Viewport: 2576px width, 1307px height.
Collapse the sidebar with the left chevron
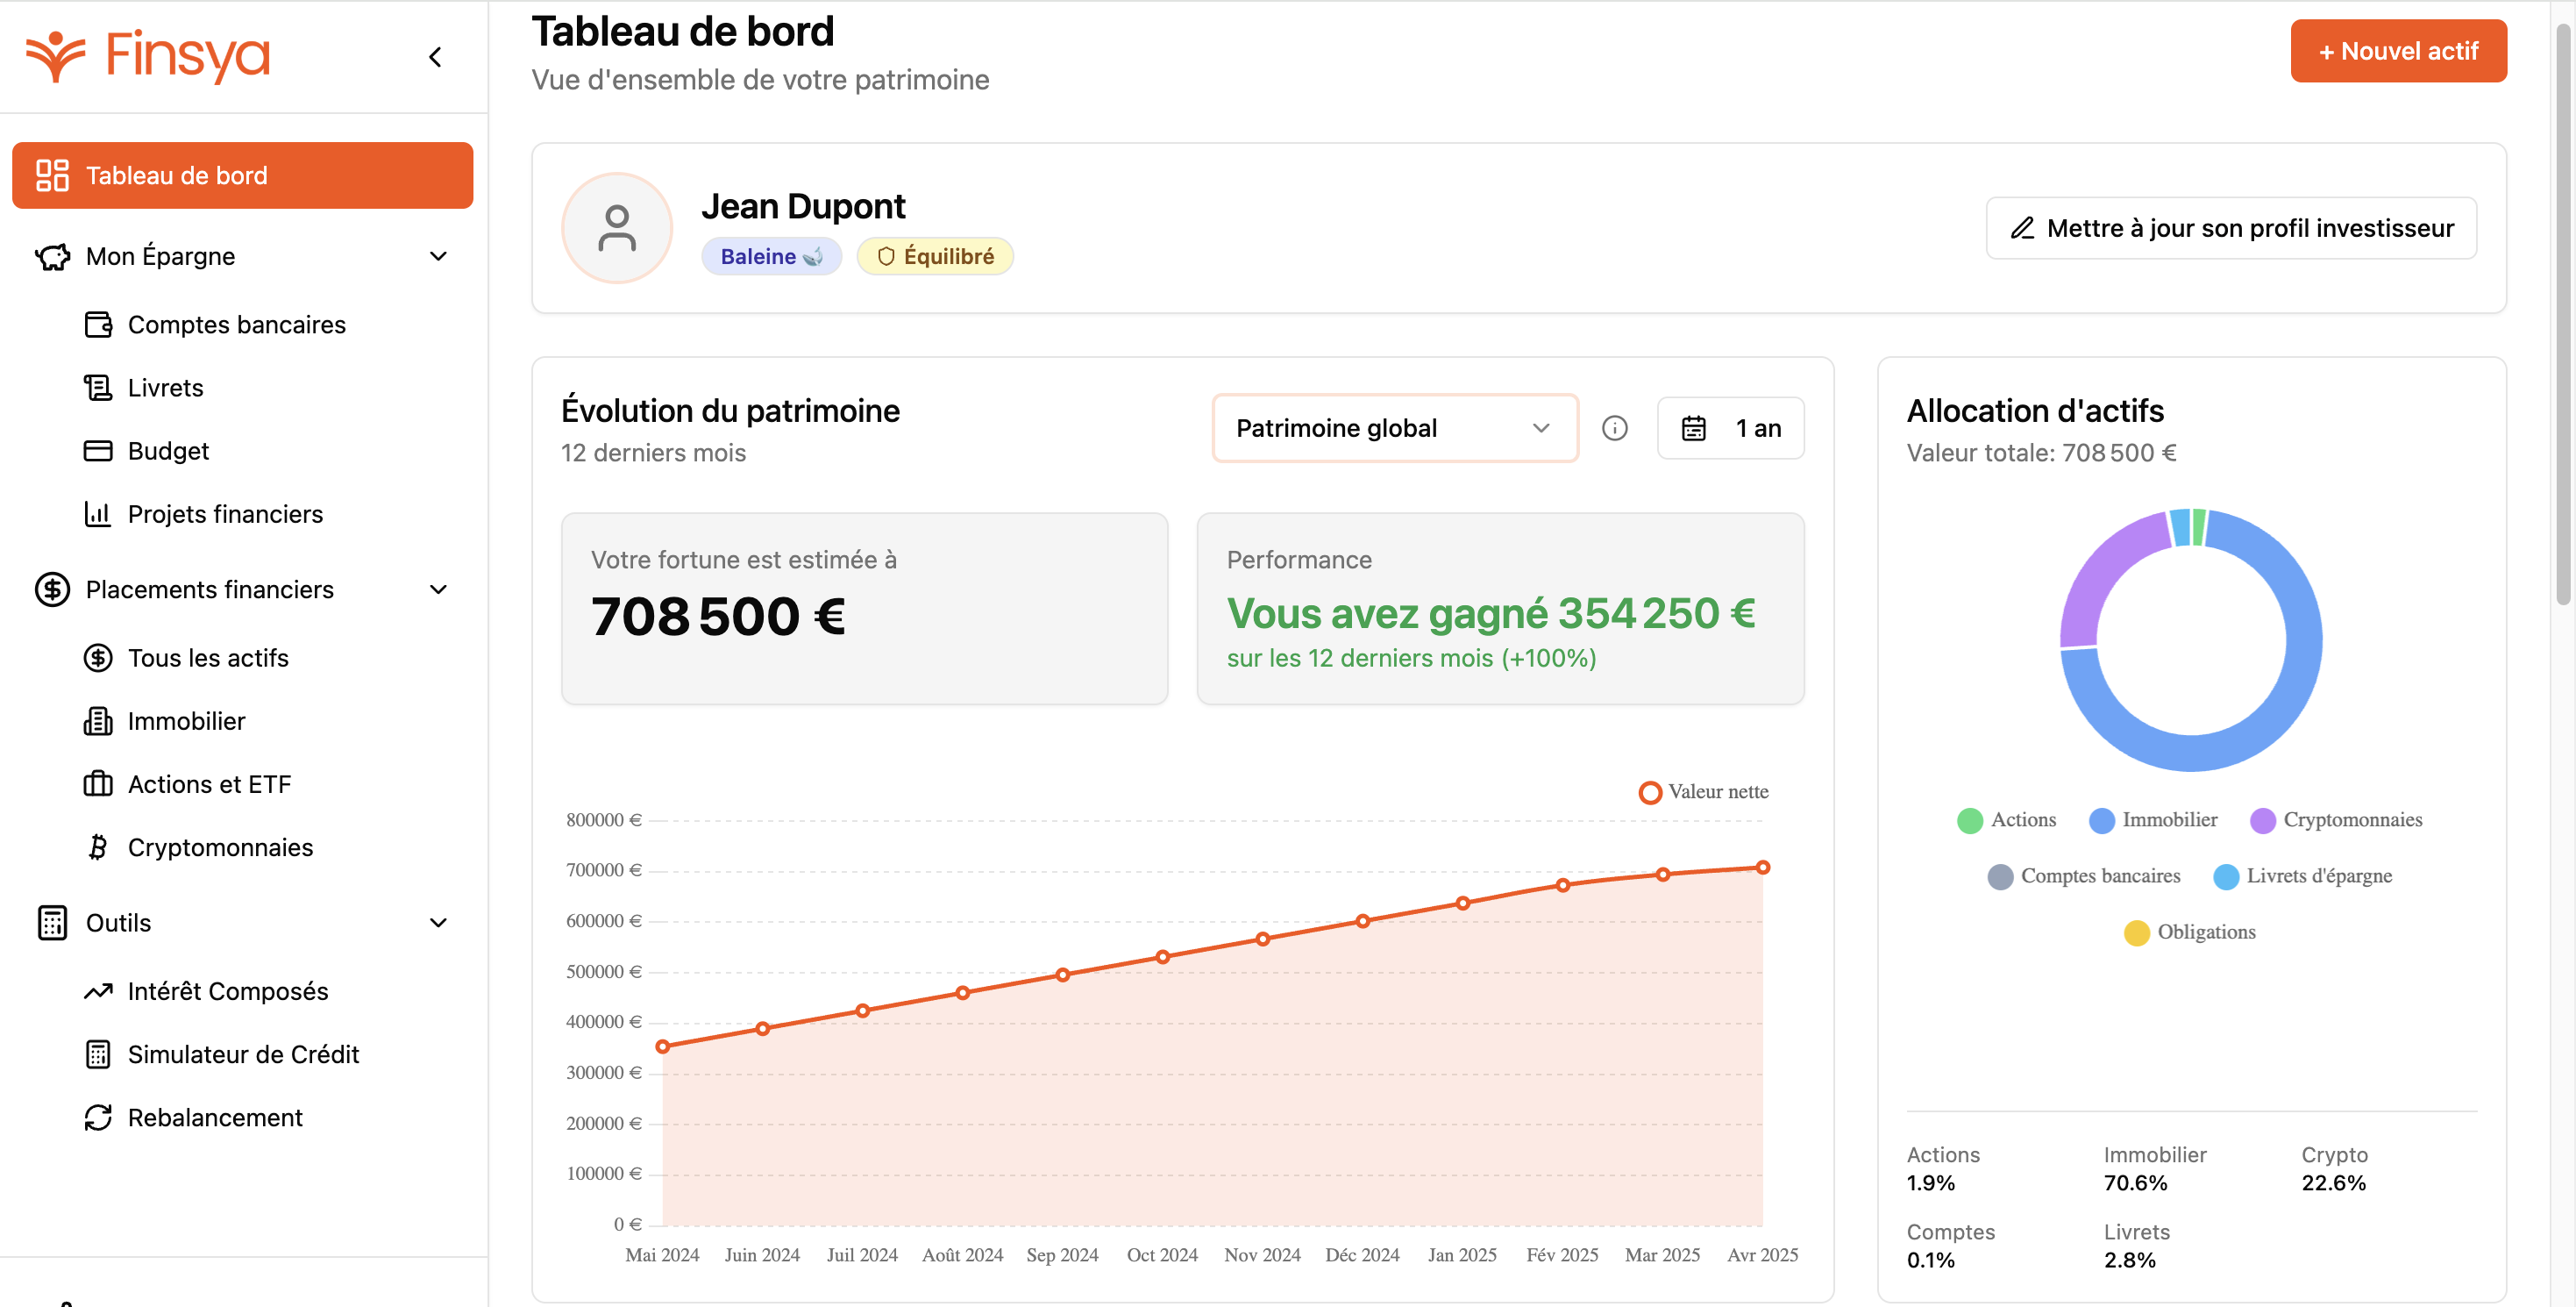click(435, 57)
